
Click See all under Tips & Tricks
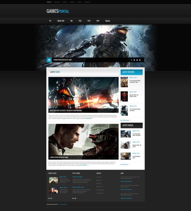pos(75,198)
